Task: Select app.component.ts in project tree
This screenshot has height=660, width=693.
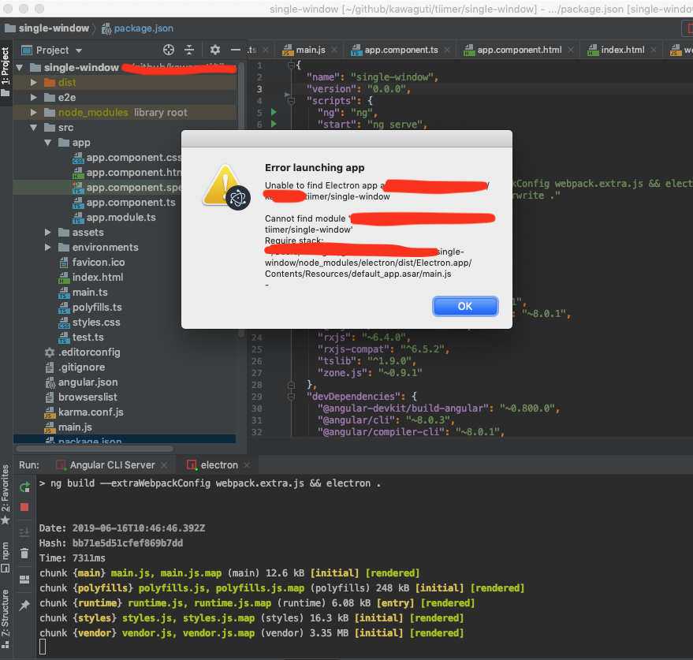Action: pyautogui.click(x=131, y=203)
